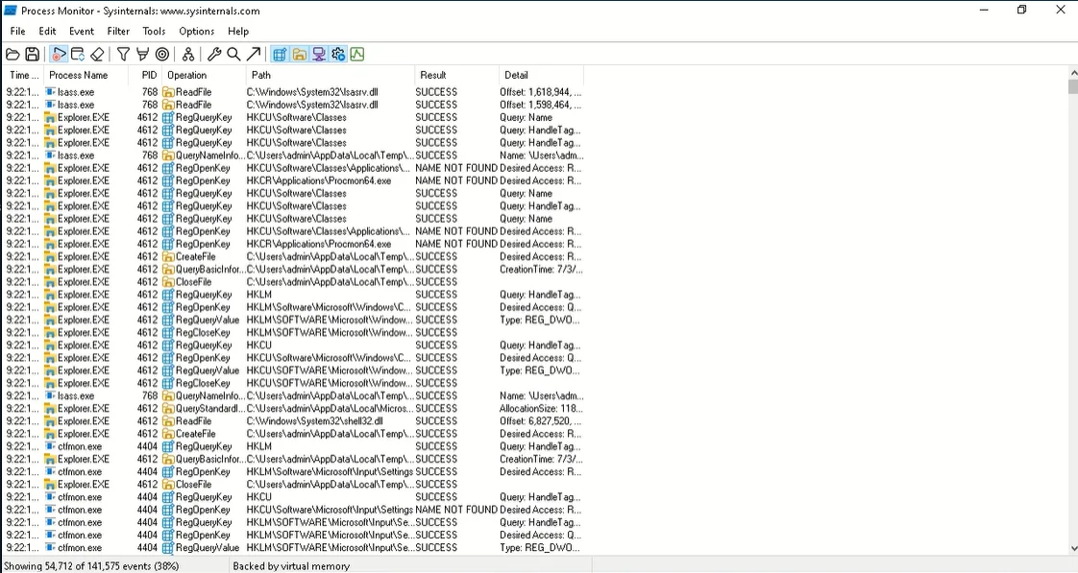The height and width of the screenshot is (573, 1078).
Task: Click the Include Process From Window target icon
Action: tap(162, 55)
